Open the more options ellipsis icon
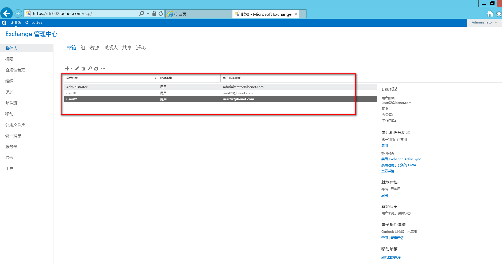Viewport: 502px width, 264px height. [x=103, y=69]
